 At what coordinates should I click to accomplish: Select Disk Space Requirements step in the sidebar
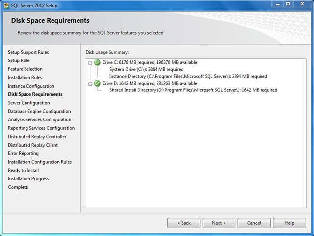point(35,94)
